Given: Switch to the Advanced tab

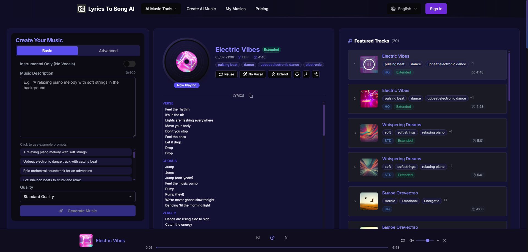Looking at the screenshot, I should (x=108, y=50).
